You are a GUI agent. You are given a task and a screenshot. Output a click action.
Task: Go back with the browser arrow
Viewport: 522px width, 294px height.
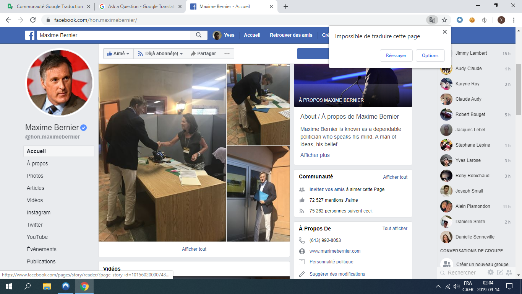[8, 20]
